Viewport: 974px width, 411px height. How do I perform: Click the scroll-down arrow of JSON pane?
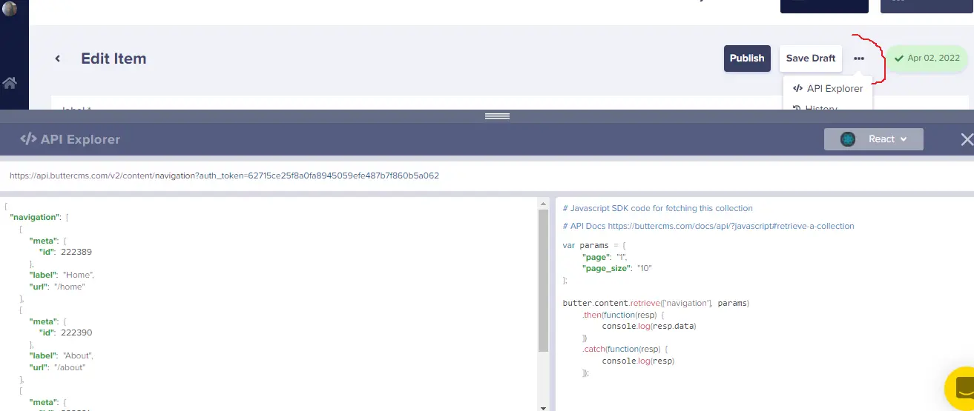pyautogui.click(x=543, y=407)
